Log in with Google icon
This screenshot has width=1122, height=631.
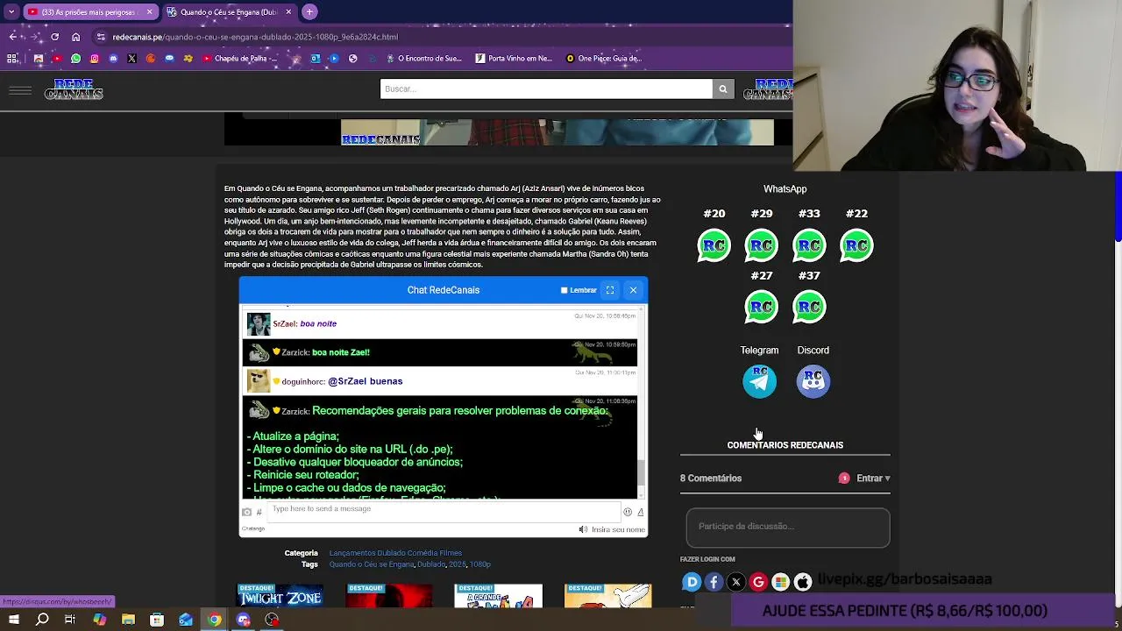[x=758, y=581]
